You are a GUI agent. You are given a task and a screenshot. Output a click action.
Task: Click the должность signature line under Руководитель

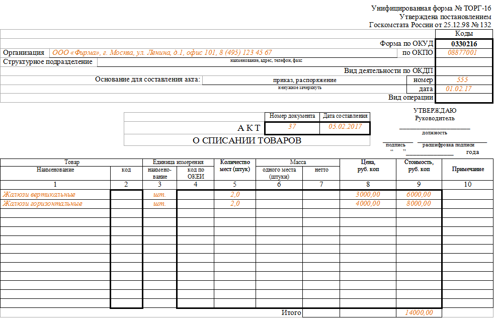435,129
